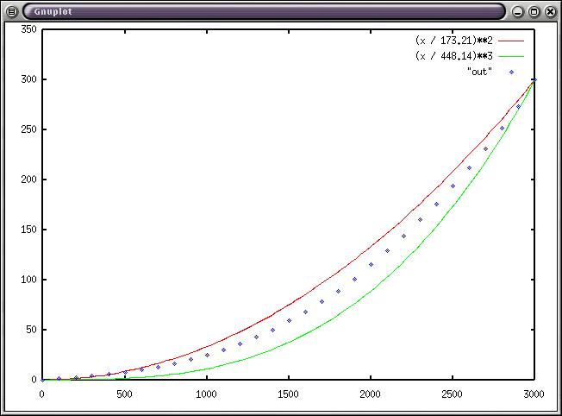Close the Gnuplot window

(x=550, y=12)
